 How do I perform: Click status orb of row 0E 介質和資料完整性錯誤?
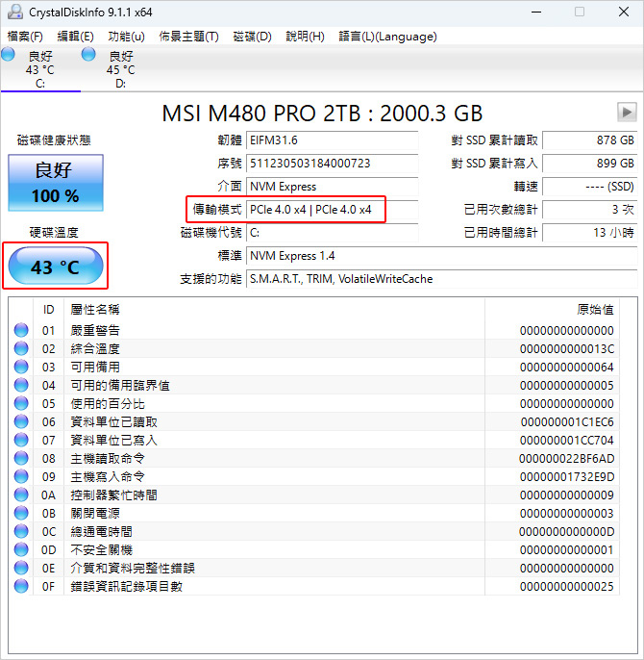[21, 569]
